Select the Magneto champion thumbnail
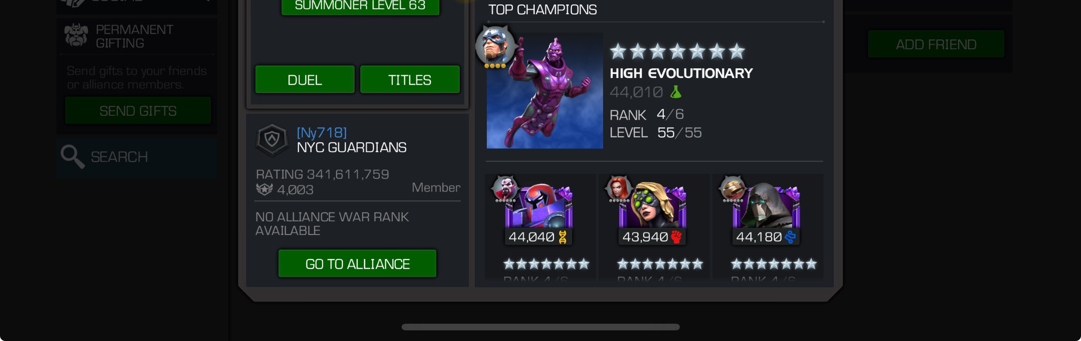The width and height of the screenshot is (1081, 341). (x=539, y=206)
